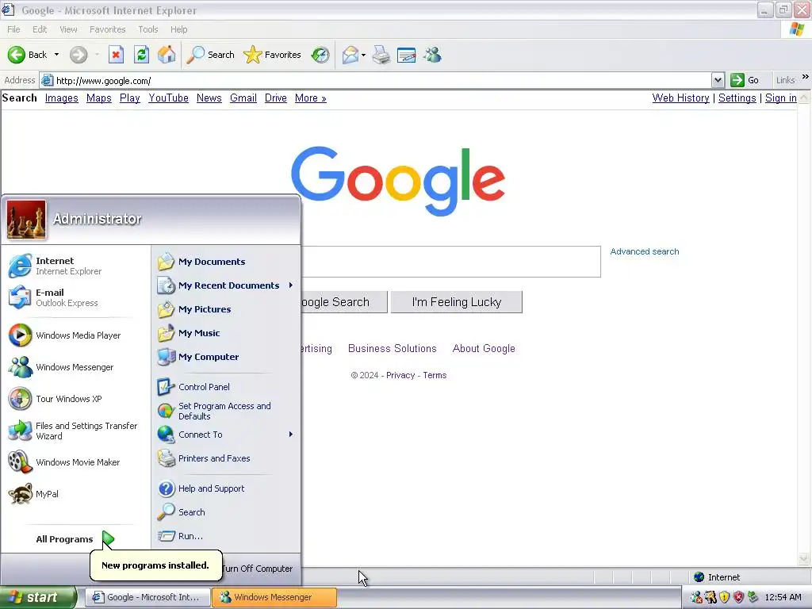This screenshot has width=812, height=609.
Task: Open the Edit menu
Action: click(x=40, y=29)
